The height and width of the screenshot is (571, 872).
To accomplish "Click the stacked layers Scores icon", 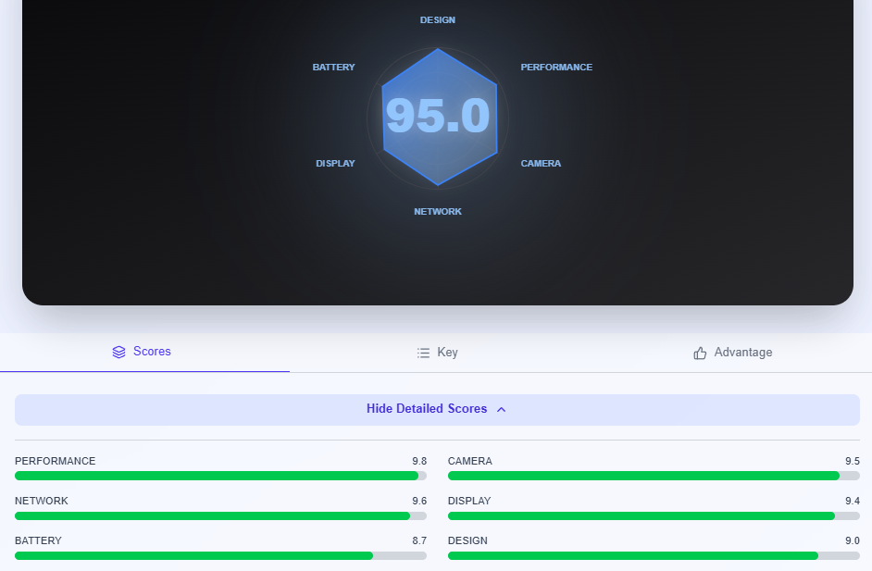I will (x=119, y=352).
